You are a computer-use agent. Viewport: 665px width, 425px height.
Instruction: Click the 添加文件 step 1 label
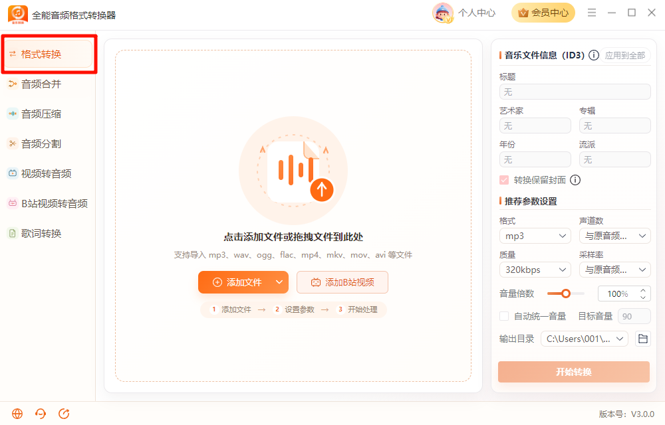point(236,309)
